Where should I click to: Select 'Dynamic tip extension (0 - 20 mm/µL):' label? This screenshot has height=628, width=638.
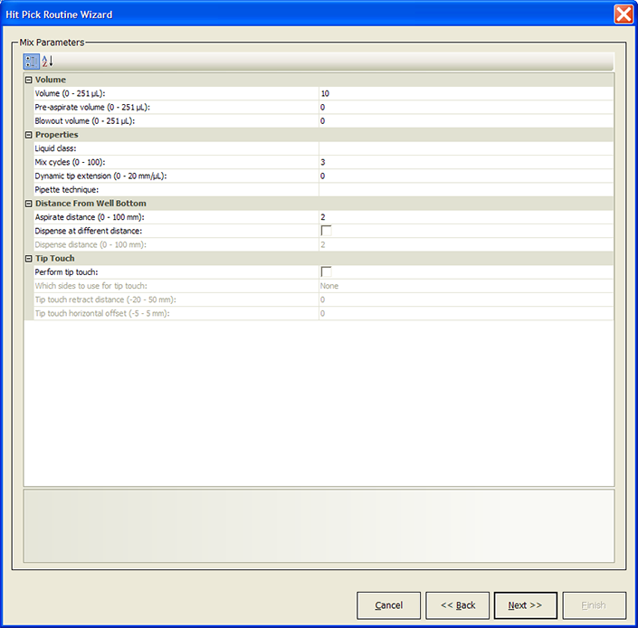pos(100,176)
